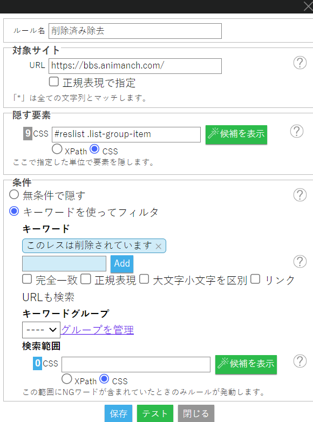This screenshot has width=313, height=422.
Task: Focus the rule name input field
Action: (x=135, y=31)
